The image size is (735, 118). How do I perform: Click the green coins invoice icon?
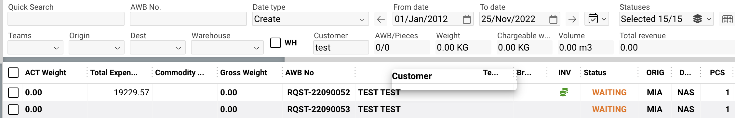(564, 92)
